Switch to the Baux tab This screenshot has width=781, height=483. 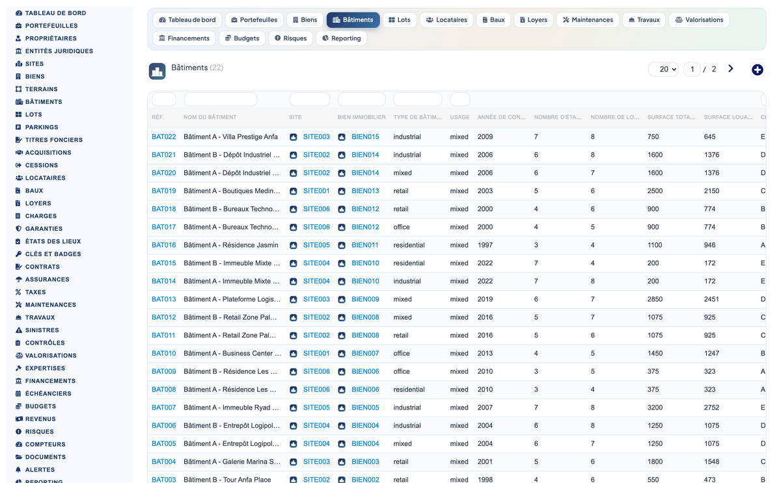pos(493,20)
